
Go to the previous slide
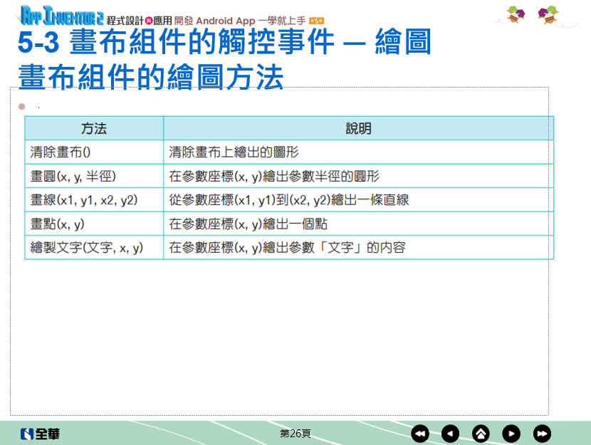pyautogui.click(x=451, y=433)
